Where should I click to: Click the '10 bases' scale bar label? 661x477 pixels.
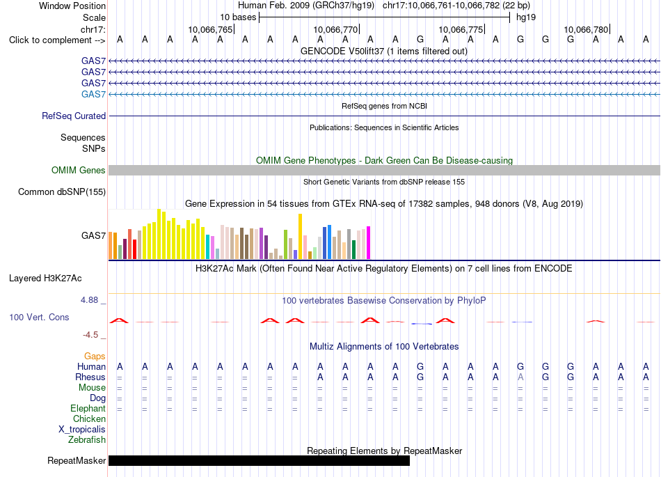click(238, 17)
